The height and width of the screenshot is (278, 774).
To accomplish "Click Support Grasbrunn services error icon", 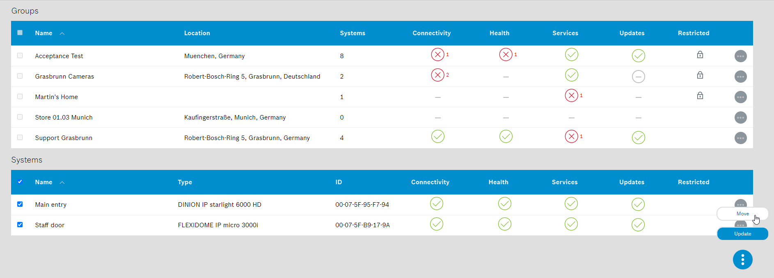I will point(571,136).
